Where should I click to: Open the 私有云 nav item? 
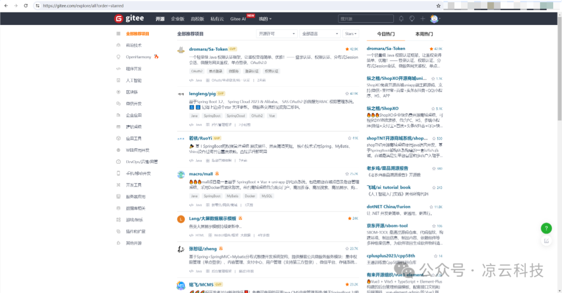click(x=217, y=19)
